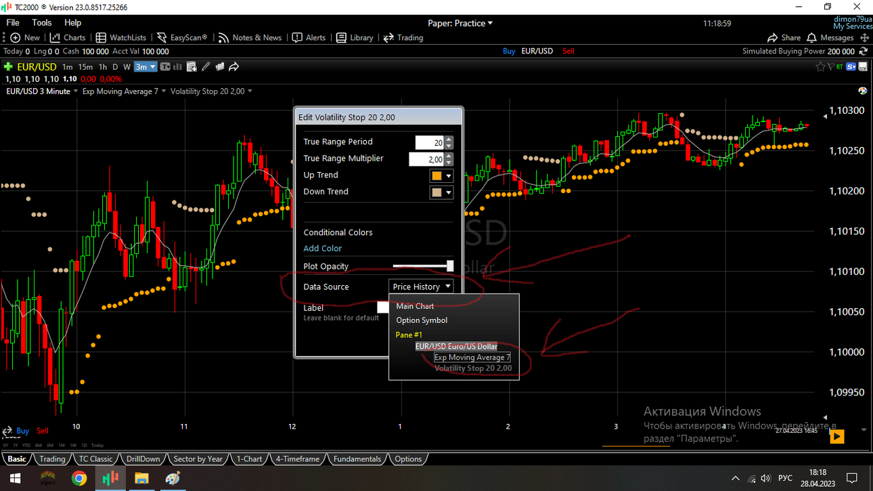The width and height of the screenshot is (873, 491).
Task: Open the Data Source Price History dropdown
Action: pyautogui.click(x=421, y=286)
